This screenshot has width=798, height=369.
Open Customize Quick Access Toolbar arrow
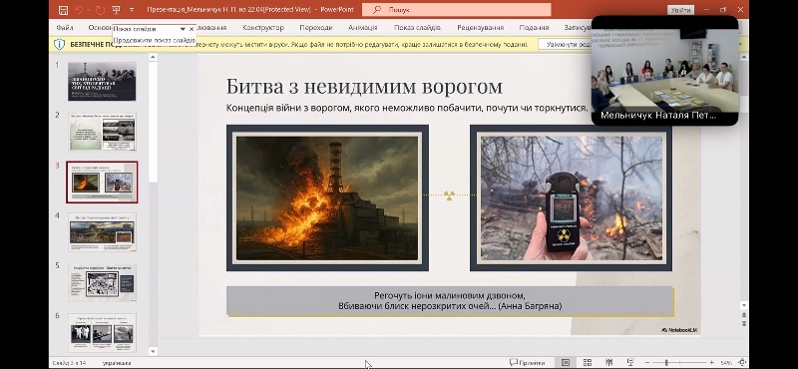(132, 10)
